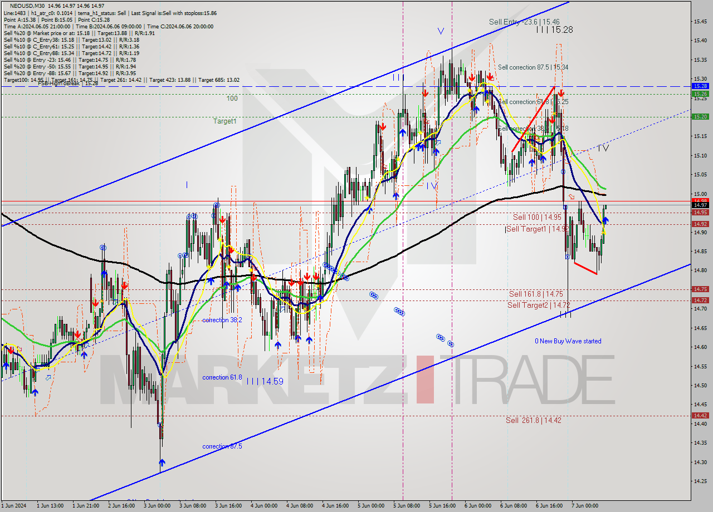Click the blue 'correction 38.2' label
The height and width of the screenshot is (512, 713).
click(222, 321)
